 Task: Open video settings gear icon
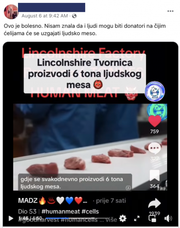point(123,218)
